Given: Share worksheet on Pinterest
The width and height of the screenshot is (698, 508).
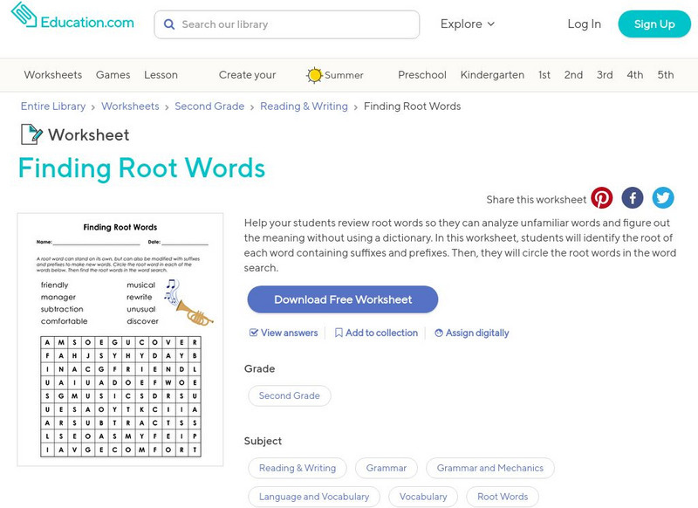Looking at the screenshot, I should click(x=602, y=198).
